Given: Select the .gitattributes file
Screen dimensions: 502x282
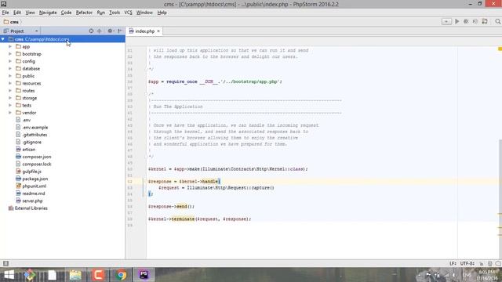Looking at the screenshot, I should coord(35,135).
